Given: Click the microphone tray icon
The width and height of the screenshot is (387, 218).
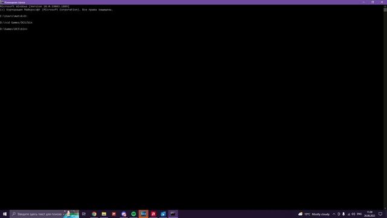Looking at the screenshot, I should click(343, 214).
